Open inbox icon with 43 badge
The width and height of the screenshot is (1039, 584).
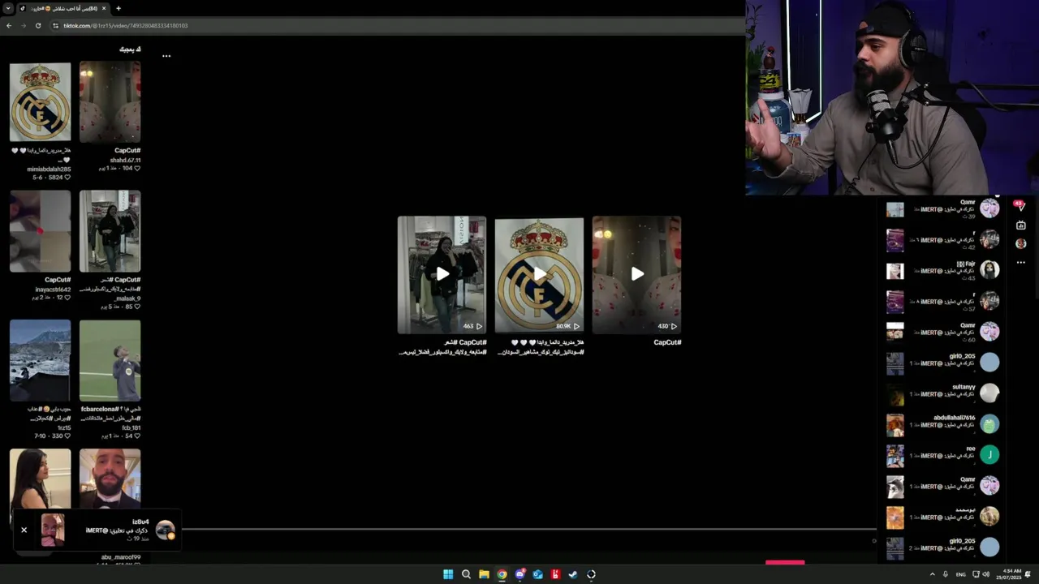pyautogui.click(x=1020, y=206)
